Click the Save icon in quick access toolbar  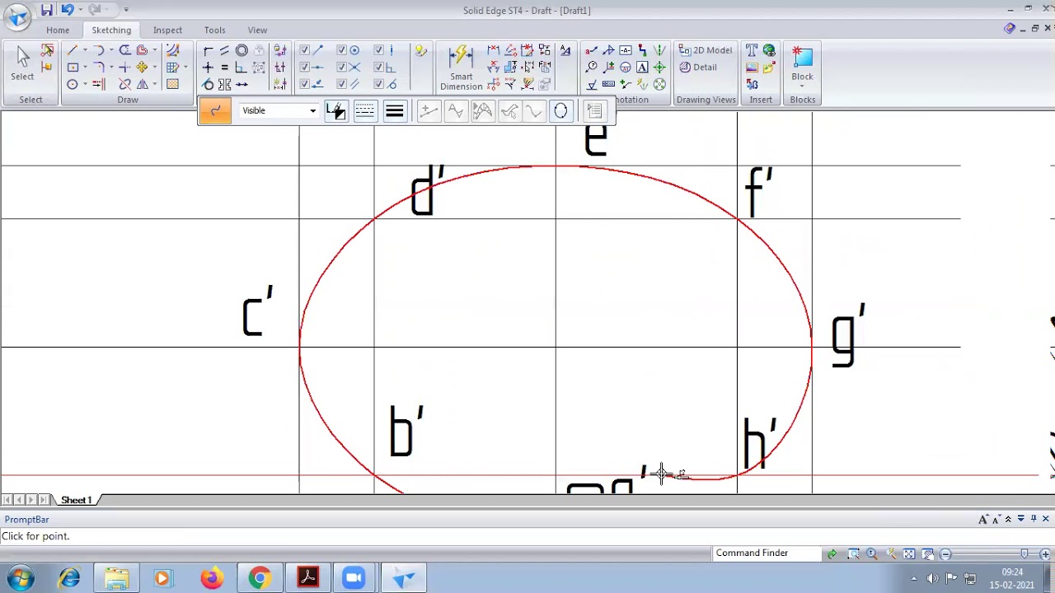(47, 10)
